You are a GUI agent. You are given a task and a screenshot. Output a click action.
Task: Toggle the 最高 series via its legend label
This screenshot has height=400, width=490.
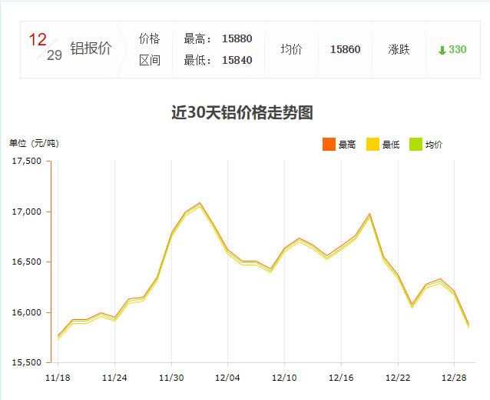(347, 145)
